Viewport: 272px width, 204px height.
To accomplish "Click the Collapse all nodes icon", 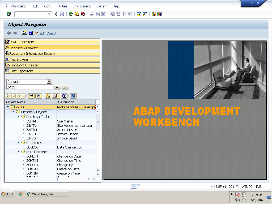I will 38,96.
